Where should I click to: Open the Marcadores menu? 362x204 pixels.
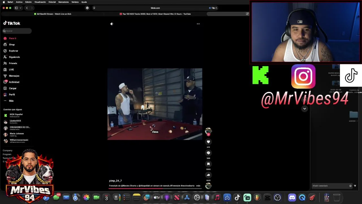click(x=63, y=2)
